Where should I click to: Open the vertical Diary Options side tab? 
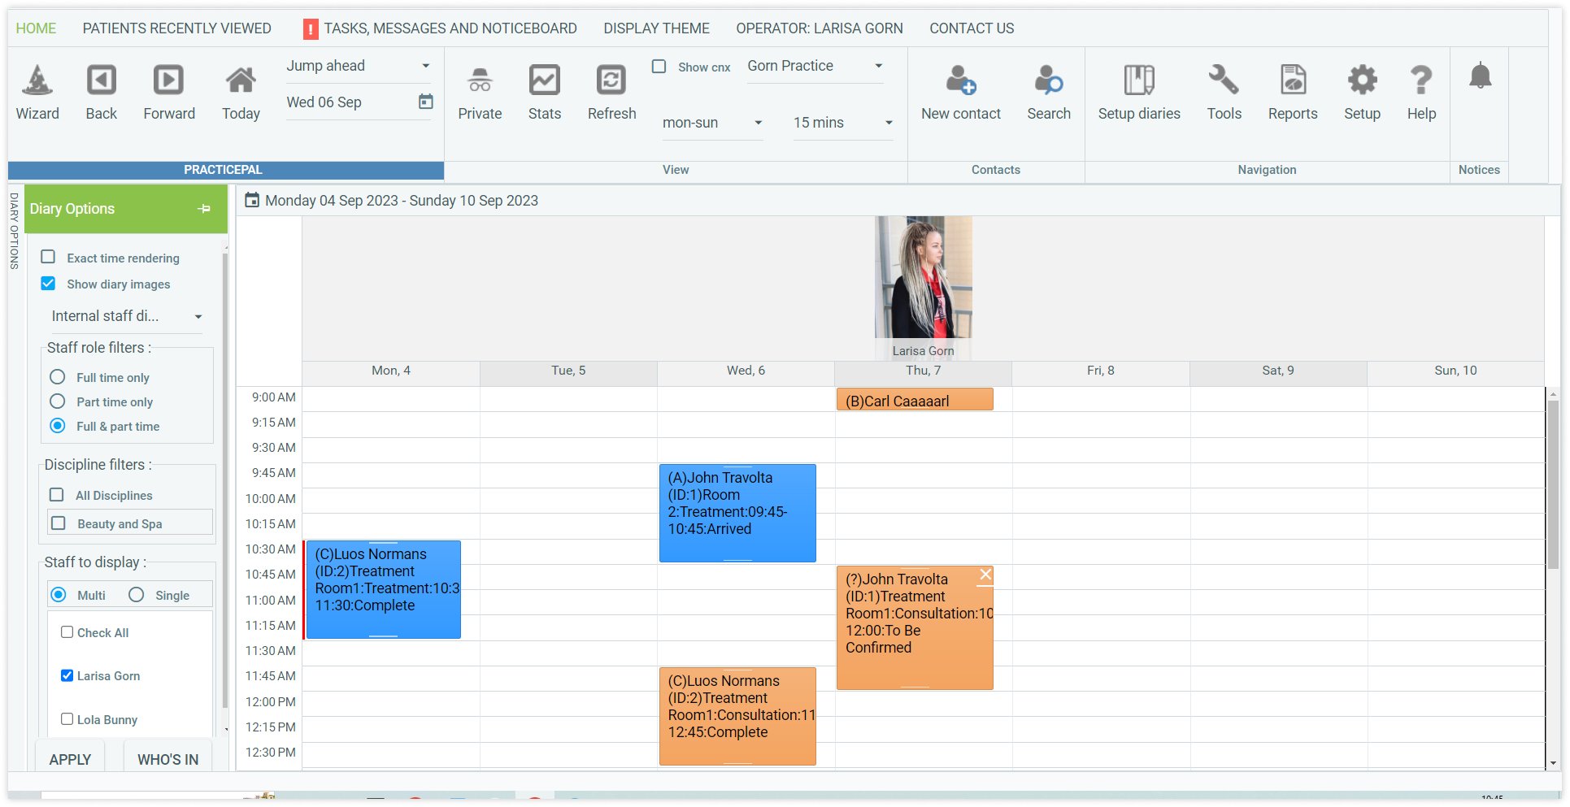pyautogui.click(x=14, y=231)
